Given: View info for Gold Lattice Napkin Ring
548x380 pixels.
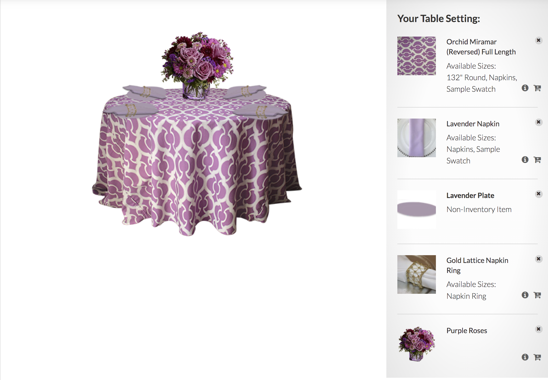Looking at the screenshot, I should pos(525,295).
